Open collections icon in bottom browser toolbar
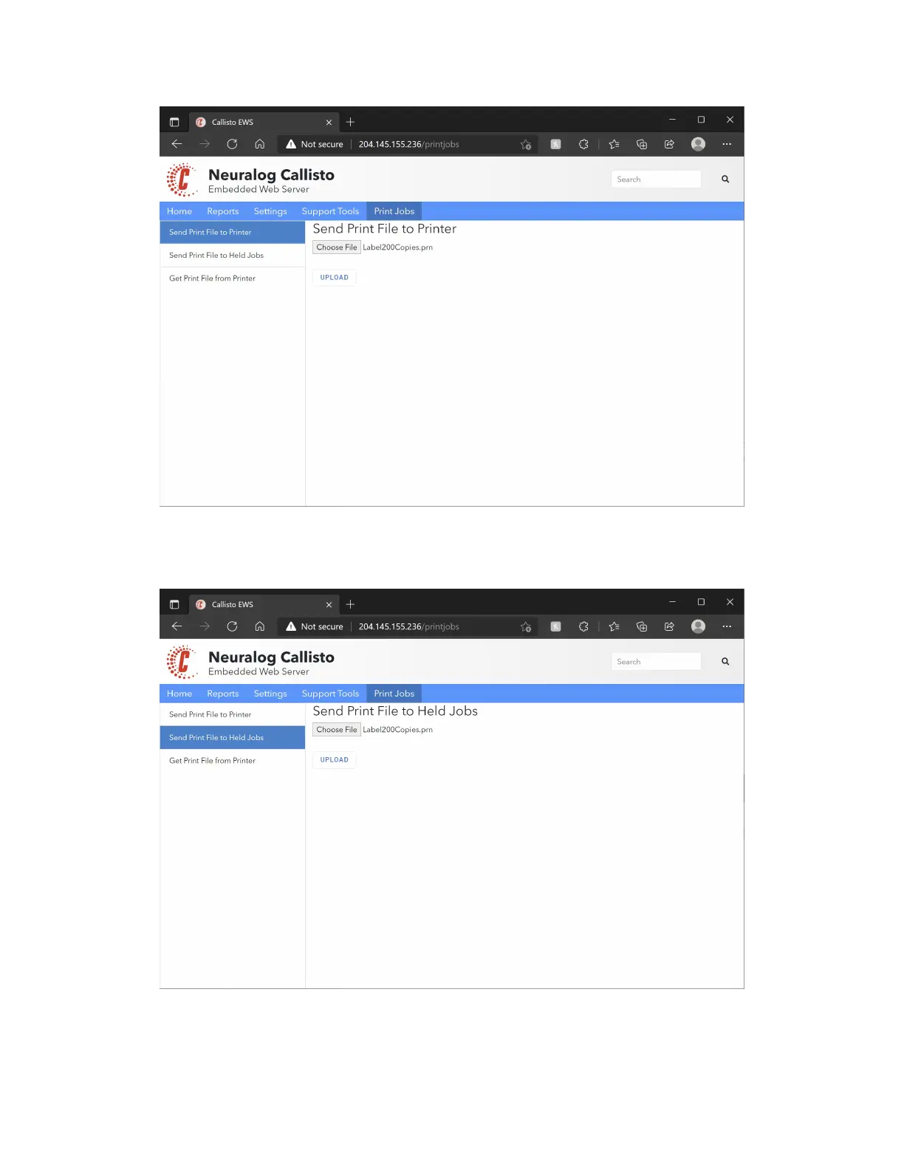The width and height of the screenshot is (904, 1170). click(x=642, y=626)
